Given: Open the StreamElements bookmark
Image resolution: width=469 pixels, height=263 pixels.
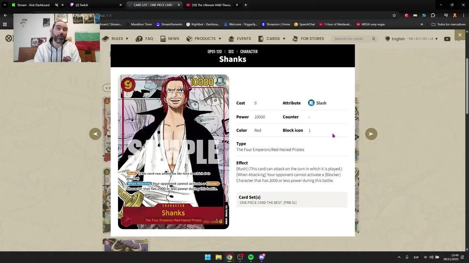Looking at the screenshot, I should click(169, 24).
